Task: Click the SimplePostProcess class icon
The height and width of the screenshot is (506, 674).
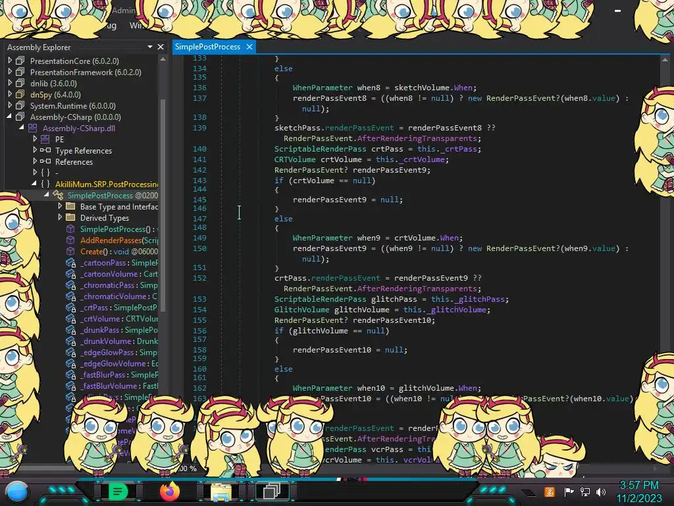Action: click(58, 195)
